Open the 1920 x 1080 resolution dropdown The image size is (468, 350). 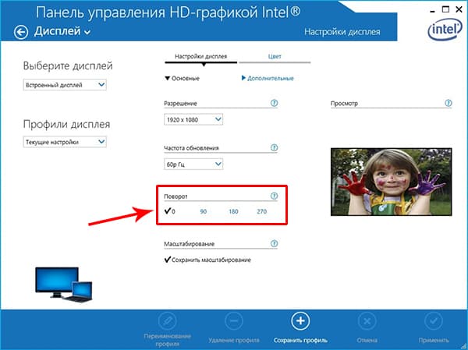click(x=193, y=119)
